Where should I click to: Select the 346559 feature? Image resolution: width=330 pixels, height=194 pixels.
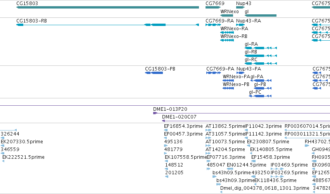(x=3, y=153)
